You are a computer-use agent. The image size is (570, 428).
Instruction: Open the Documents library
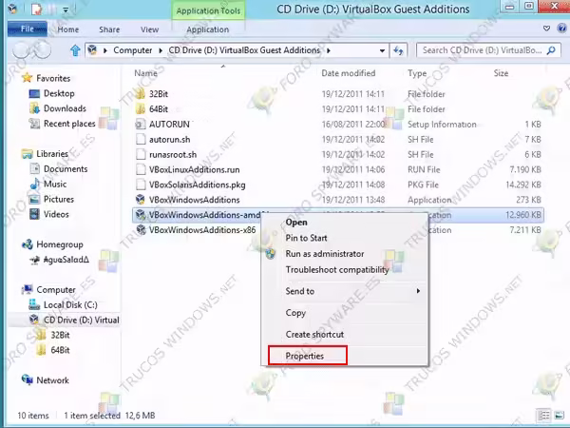tap(66, 169)
